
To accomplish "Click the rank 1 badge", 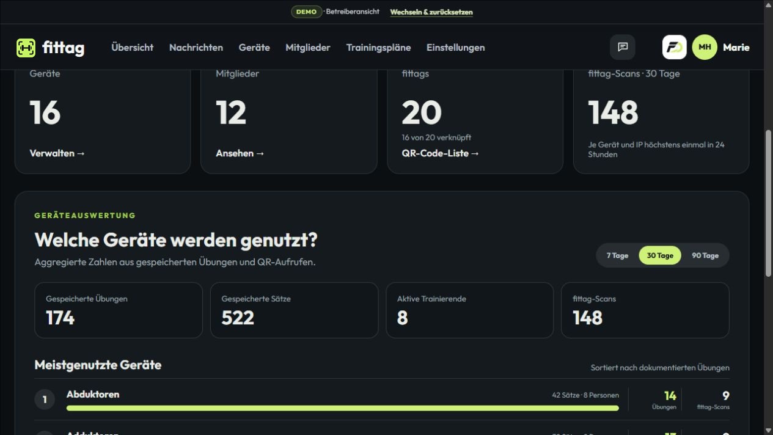I will click(45, 400).
